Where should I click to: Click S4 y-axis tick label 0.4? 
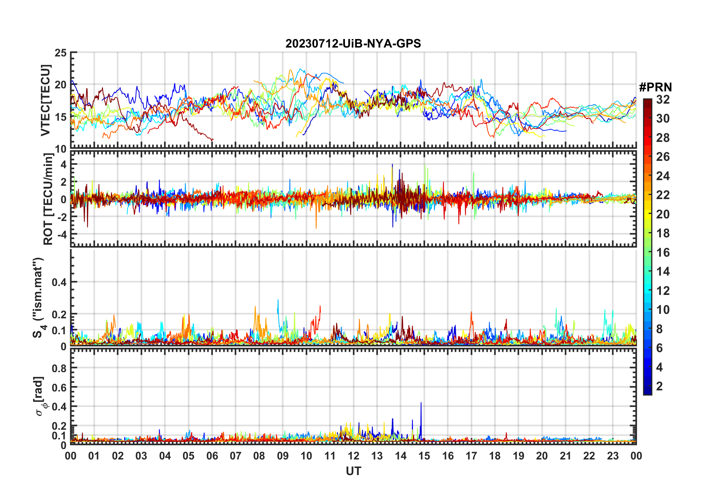59,282
